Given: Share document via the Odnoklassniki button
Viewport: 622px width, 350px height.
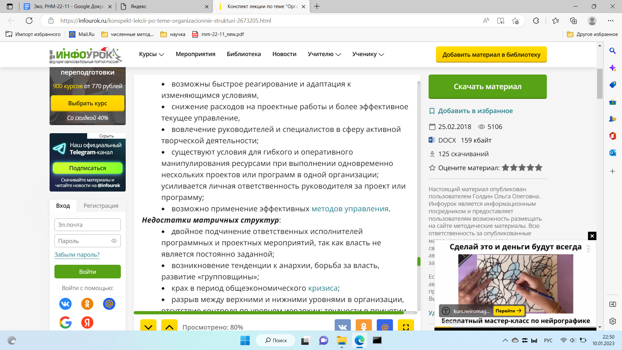Looking at the screenshot, I should coord(363,325).
